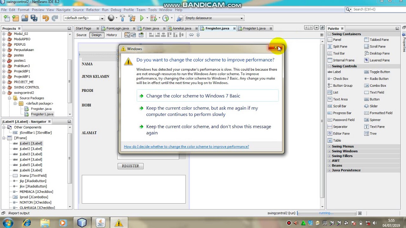Collapse the Swing Controls palette section
Screen dimensions: 406x228
point(329,66)
